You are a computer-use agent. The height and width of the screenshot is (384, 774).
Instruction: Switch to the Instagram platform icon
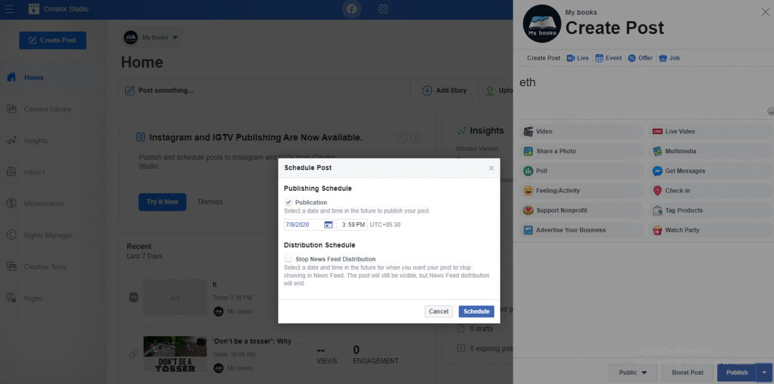(383, 9)
